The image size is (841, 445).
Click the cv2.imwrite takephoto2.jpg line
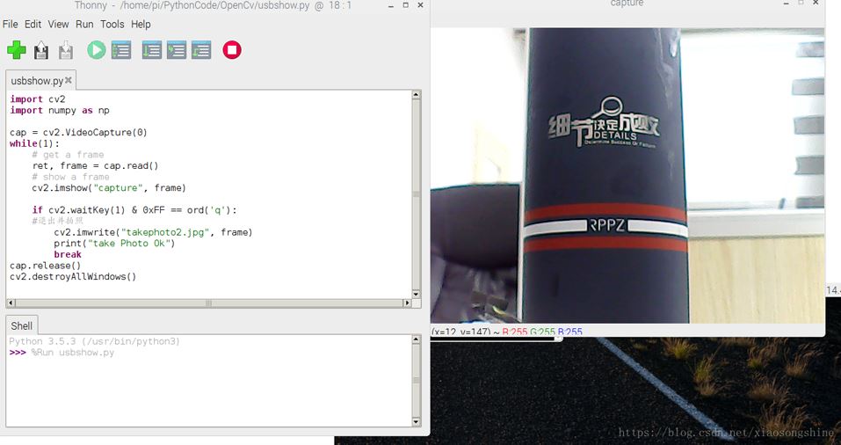pyautogui.click(x=153, y=232)
